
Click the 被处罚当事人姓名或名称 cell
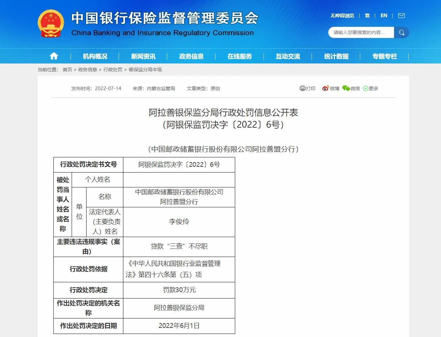[63, 204]
